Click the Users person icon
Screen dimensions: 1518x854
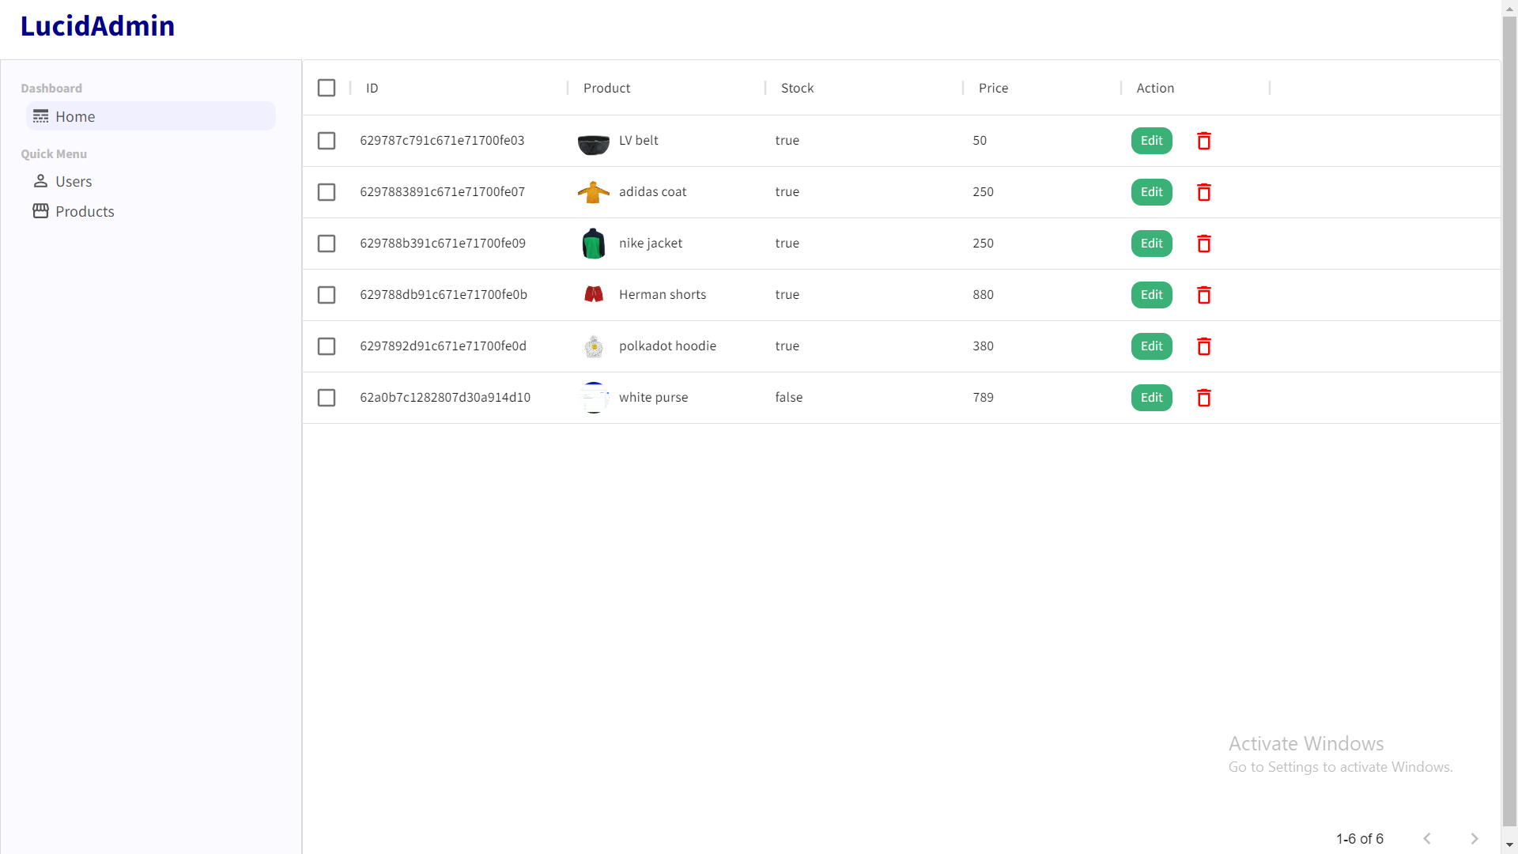point(40,181)
